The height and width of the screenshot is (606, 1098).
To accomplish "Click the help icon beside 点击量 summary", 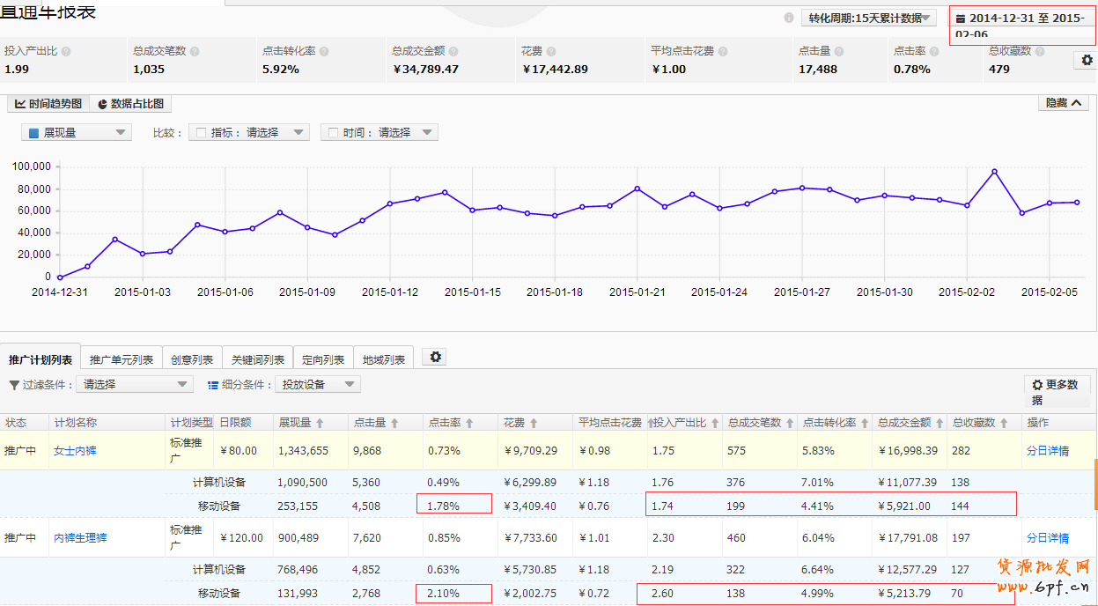I will pyautogui.click(x=838, y=52).
